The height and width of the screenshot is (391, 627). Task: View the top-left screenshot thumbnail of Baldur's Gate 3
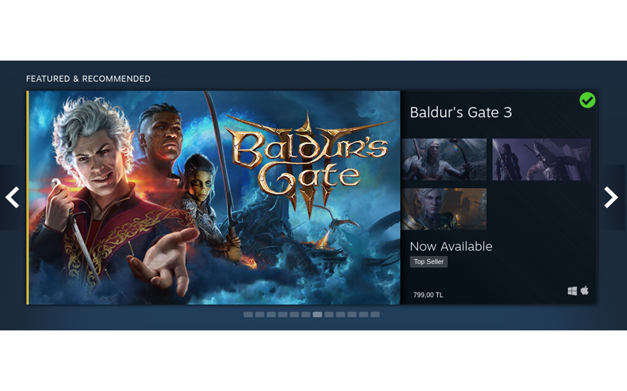pos(444,159)
